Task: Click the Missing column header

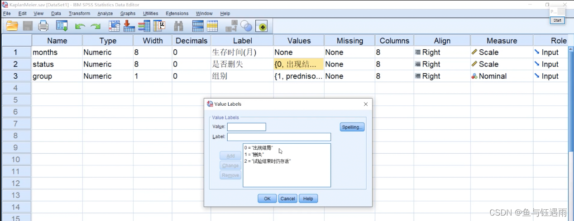Action: [349, 40]
